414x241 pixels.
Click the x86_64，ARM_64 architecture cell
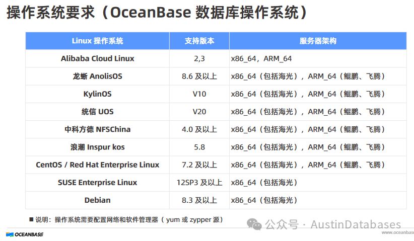(x=318, y=58)
